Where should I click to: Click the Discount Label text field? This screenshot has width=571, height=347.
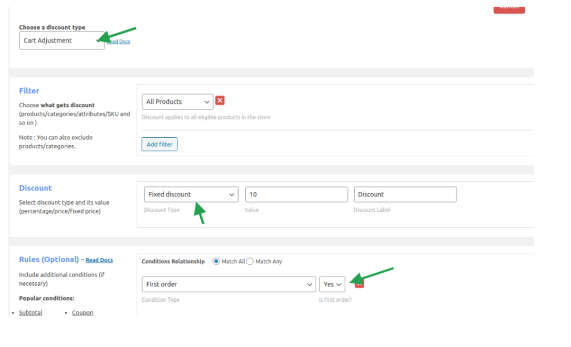click(x=405, y=194)
